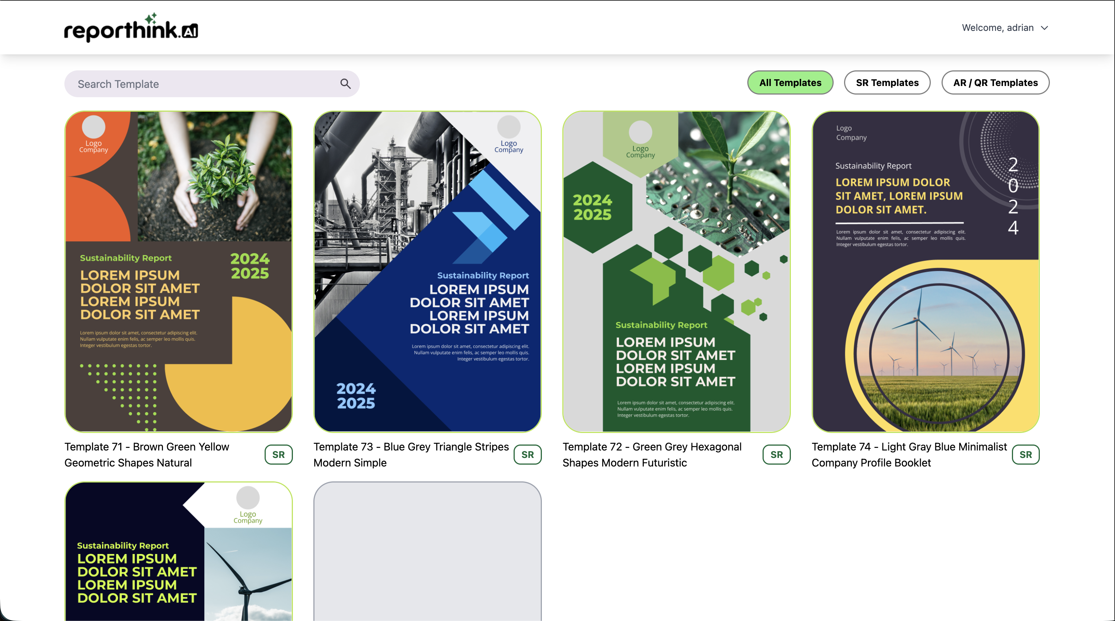
Task: Switch to SR Templates filter
Action: coord(887,82)
